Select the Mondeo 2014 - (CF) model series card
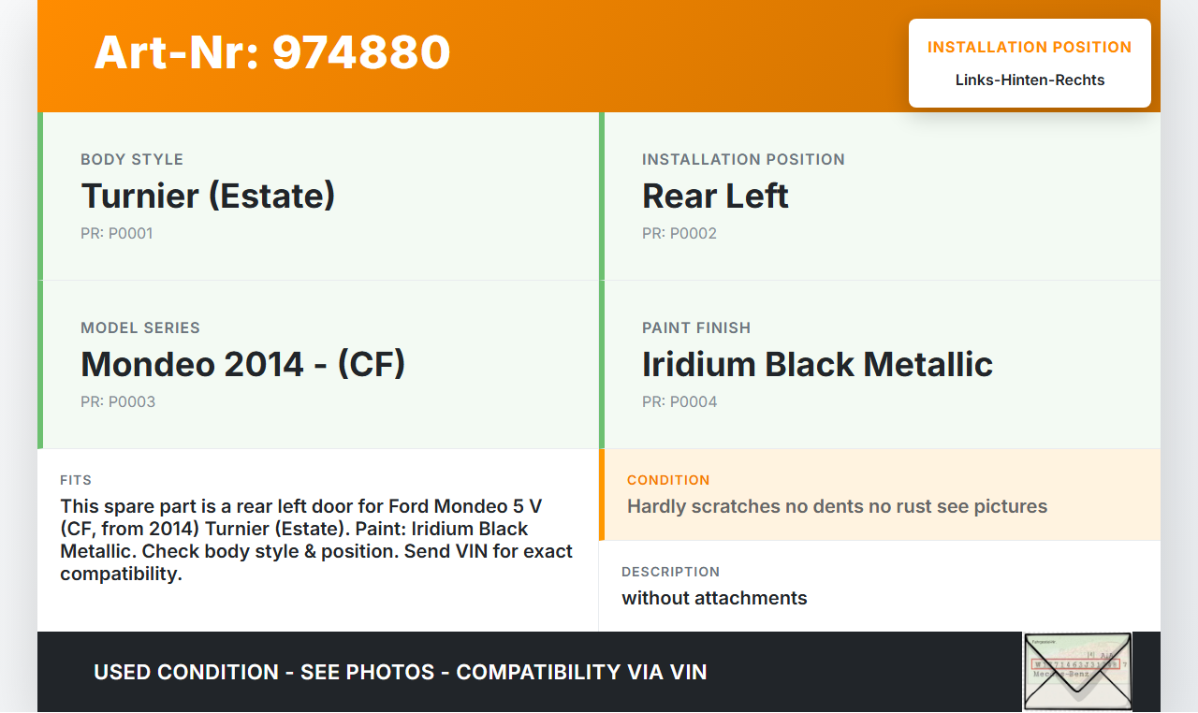 pos(320,365)
